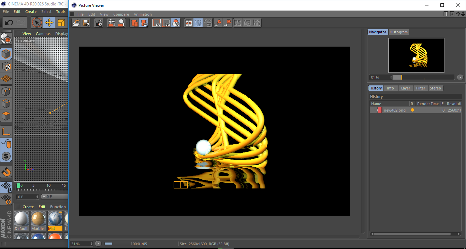Open image file in Picture Viewer

(x=76, y=23)
